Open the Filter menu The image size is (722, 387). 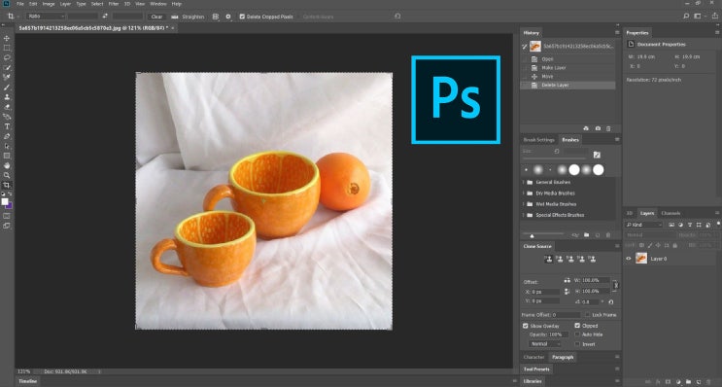[x=114, y=4]
